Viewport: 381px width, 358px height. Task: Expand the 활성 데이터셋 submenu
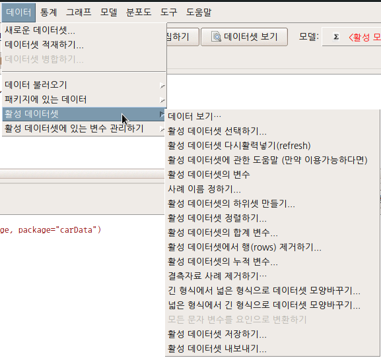(x=84, y=114)
